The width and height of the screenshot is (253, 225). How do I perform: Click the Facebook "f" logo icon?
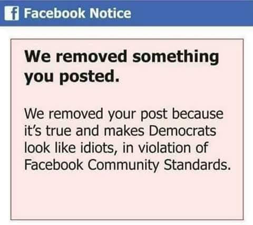coord(12,13)
